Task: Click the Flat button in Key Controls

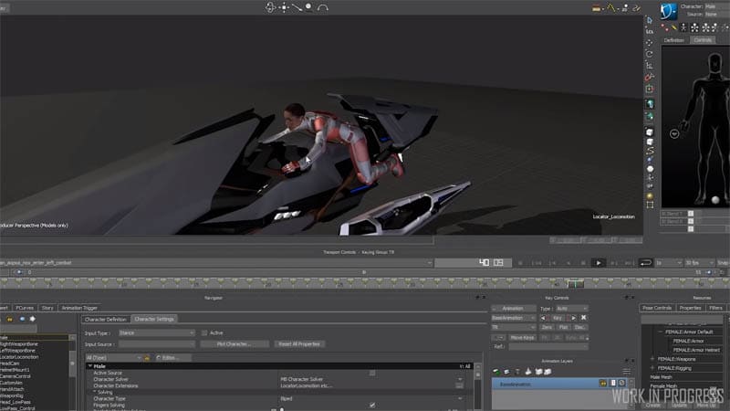Action: click(563, 327)
